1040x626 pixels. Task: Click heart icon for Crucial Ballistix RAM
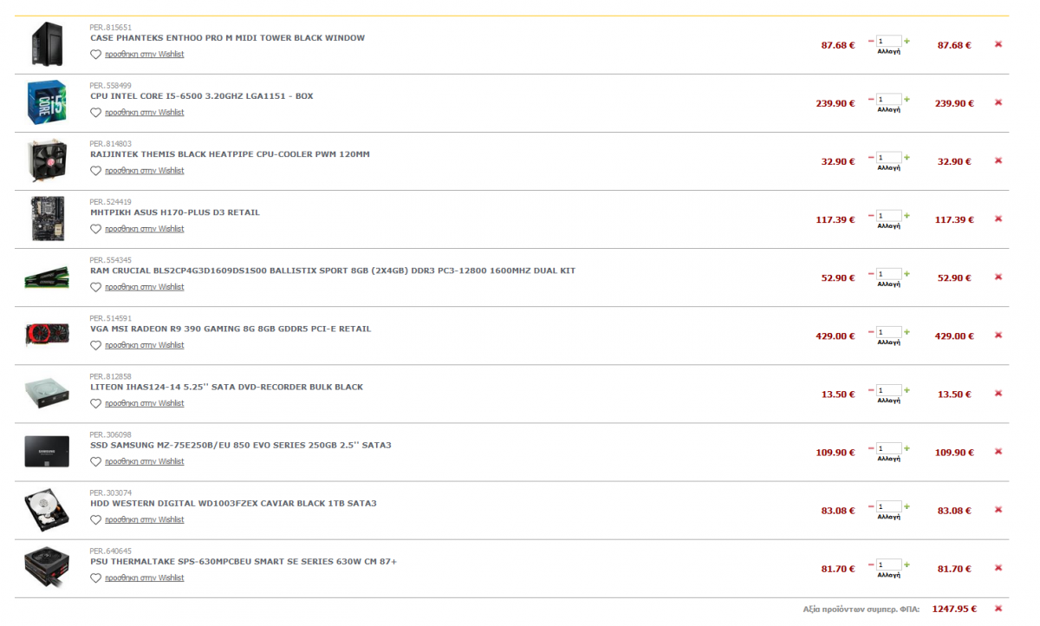tap(95, 287)
